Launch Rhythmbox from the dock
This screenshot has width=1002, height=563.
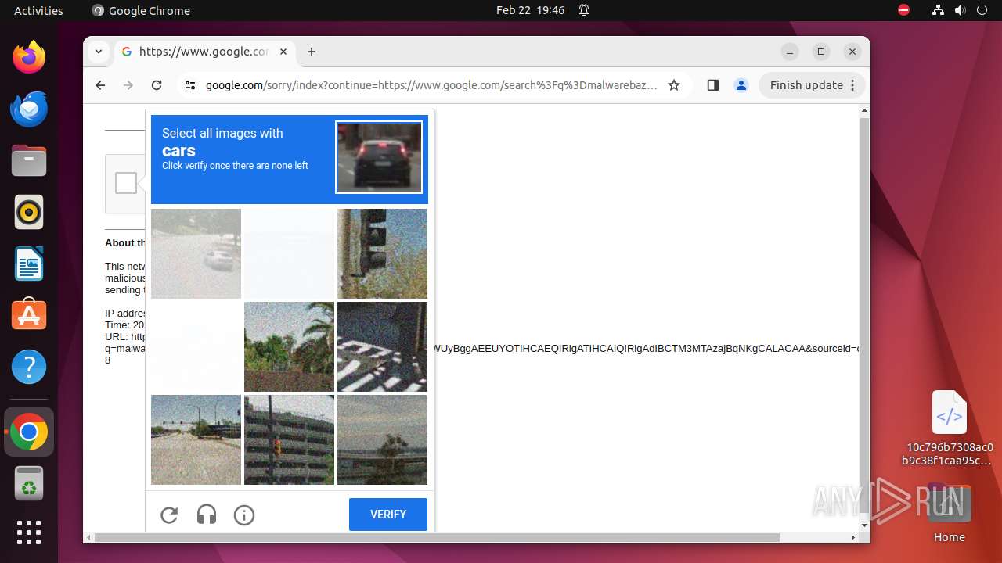point(29,212)
